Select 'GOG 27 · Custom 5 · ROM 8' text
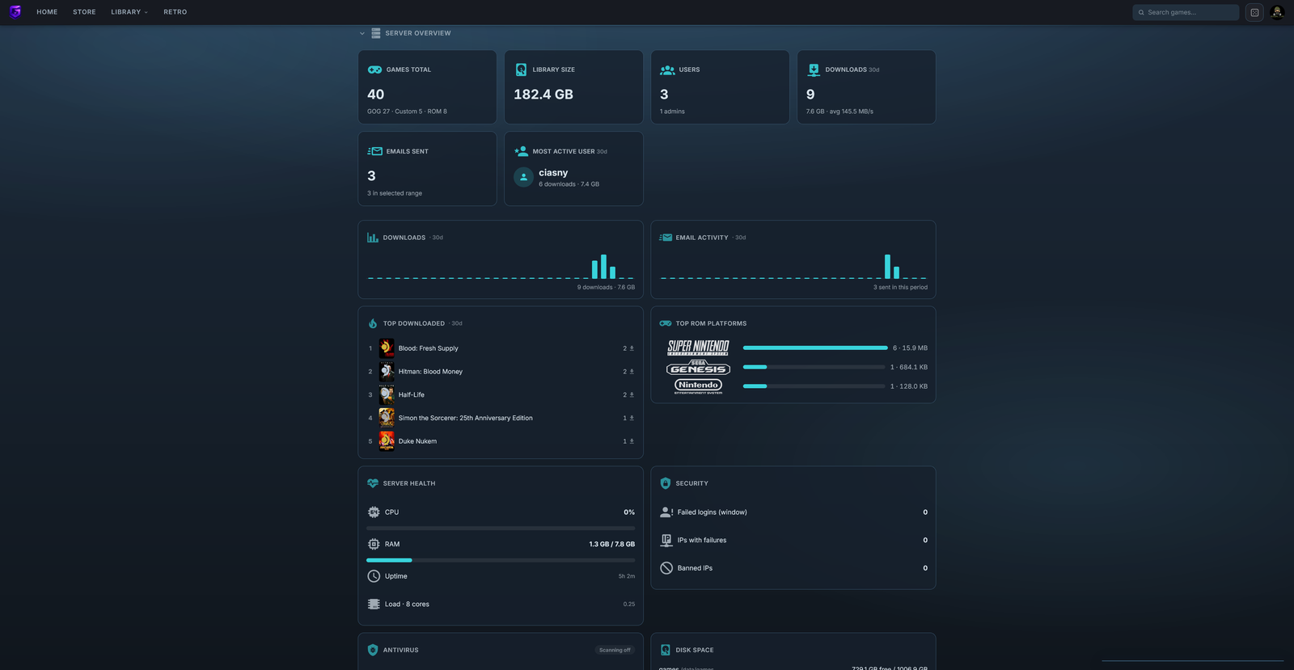 [x=407, y=112]
